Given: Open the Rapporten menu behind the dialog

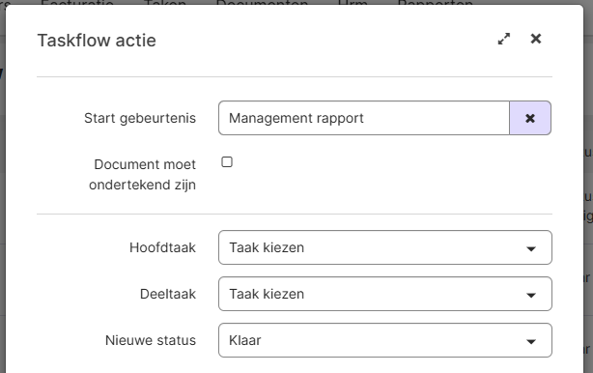Looking at the screenshot, I should (436, 3).
